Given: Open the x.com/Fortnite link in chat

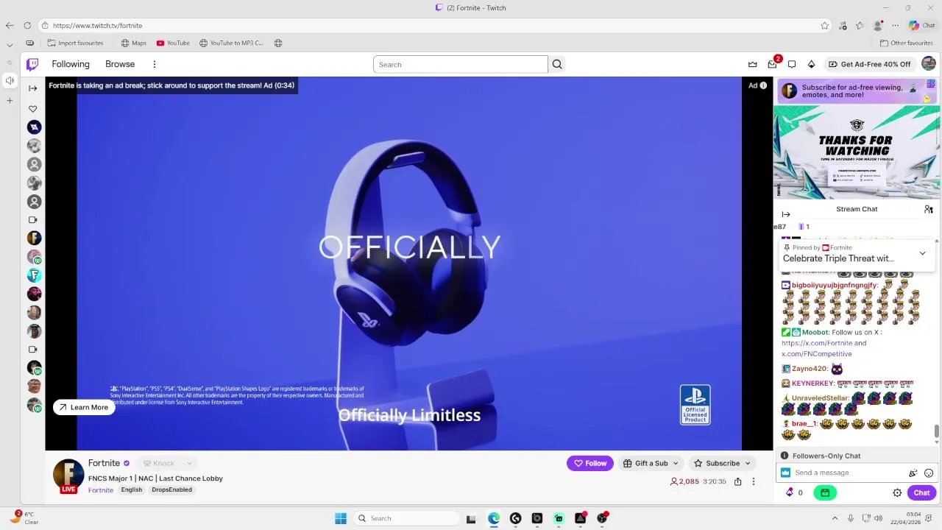Looking at the screenshot, I should point(817,344).
